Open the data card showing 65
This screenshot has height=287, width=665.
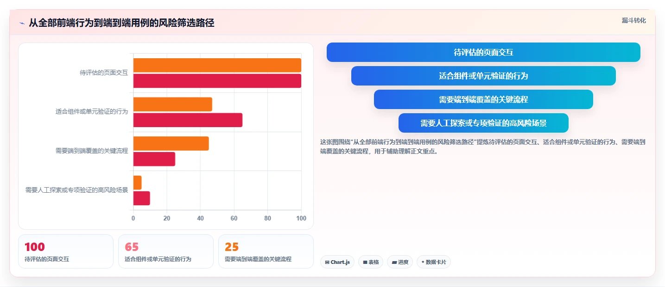pos(166,251)
